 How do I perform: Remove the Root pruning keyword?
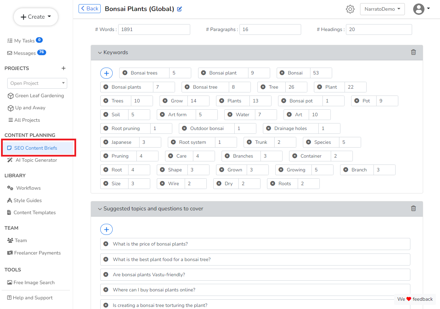pos(106,128)
